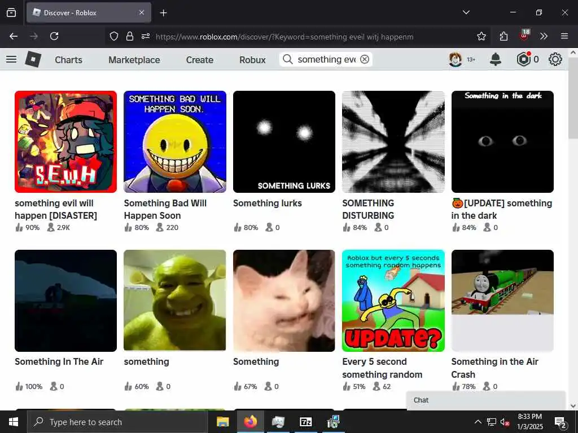Click the search magnifier icon
Viewport: 578px width, 433px height.
tap(287, 59)
